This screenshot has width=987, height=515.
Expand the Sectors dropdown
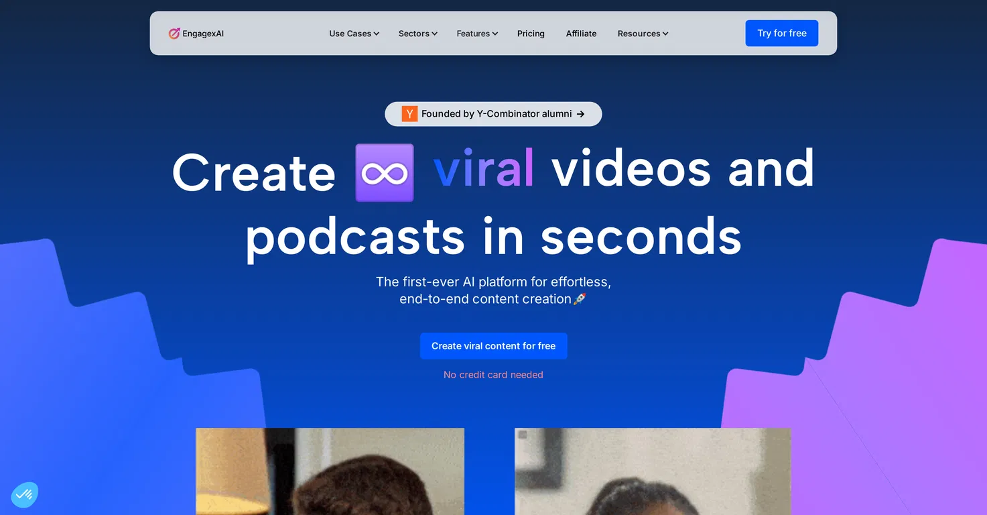(418, 34)
